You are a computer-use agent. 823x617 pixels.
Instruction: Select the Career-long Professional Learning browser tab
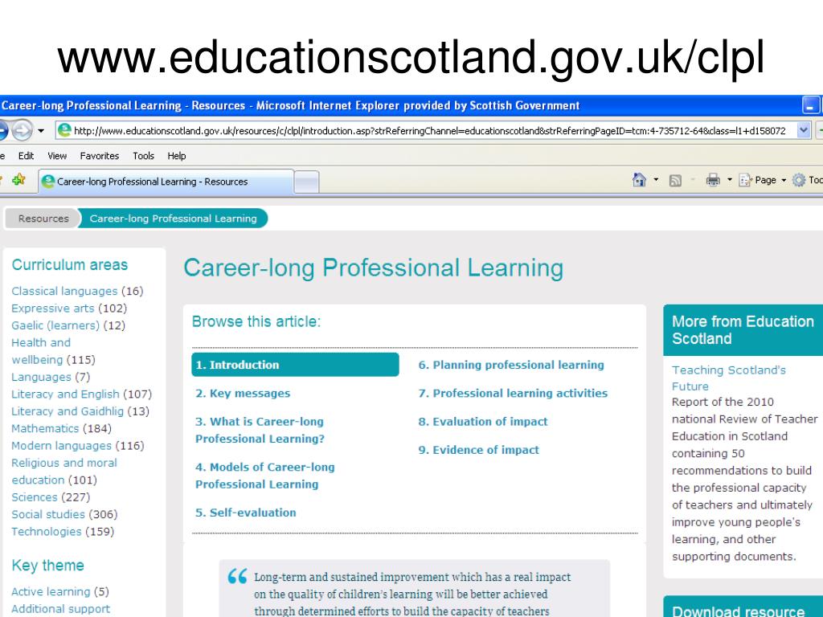point(166,182)
